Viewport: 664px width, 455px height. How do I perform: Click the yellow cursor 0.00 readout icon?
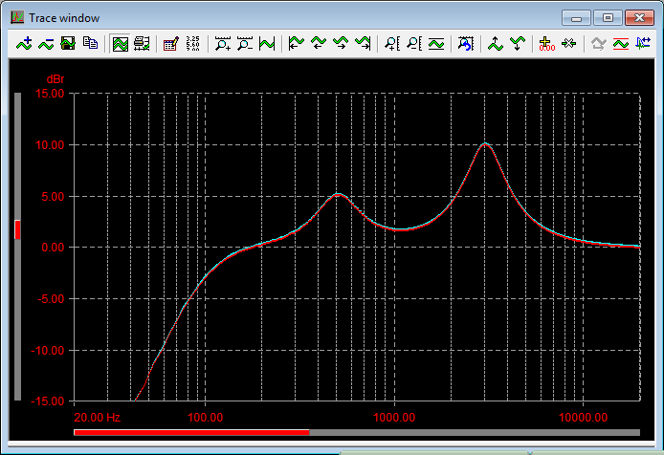(x=546, y=43)
